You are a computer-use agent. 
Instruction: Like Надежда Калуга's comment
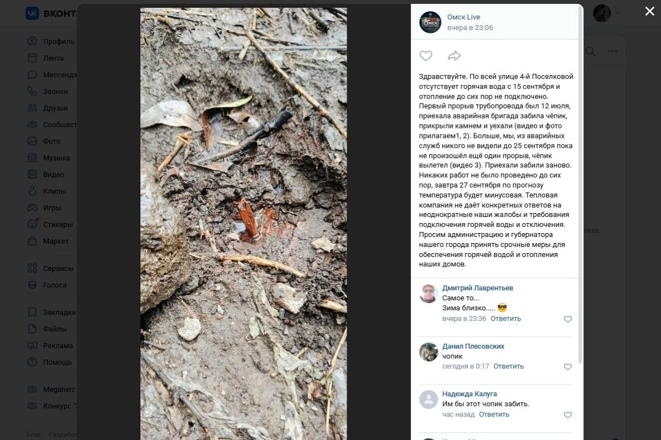pos(568,415)
